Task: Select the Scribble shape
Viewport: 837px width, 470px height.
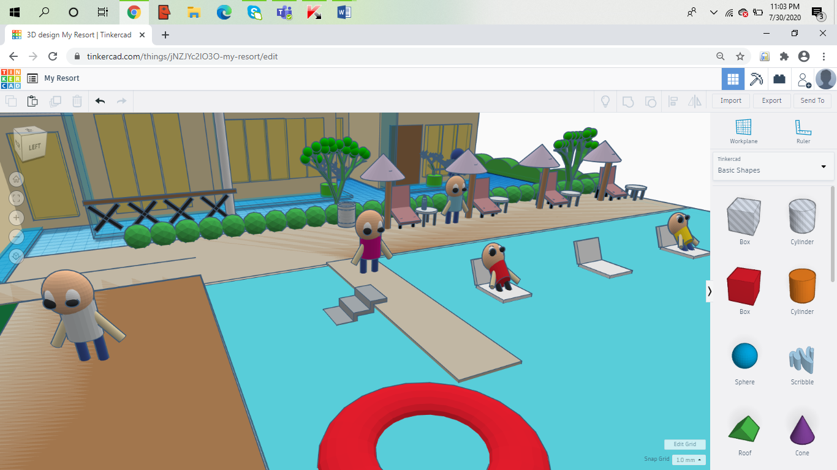Action: coord(802,360)
